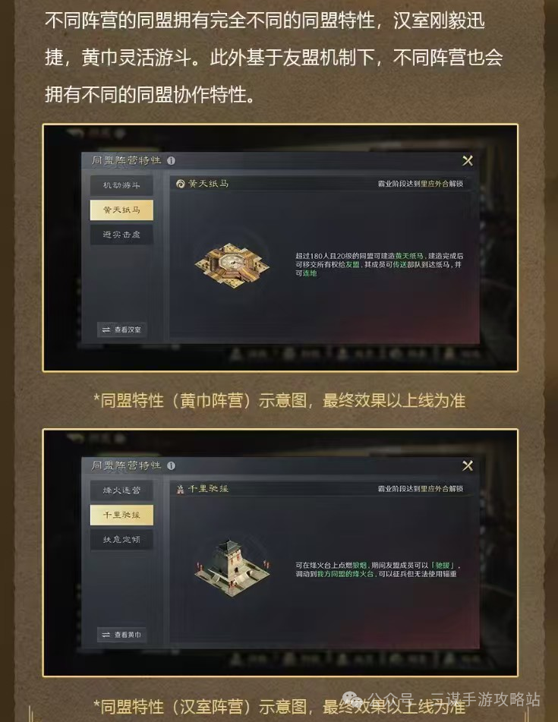Click the swap arrows icon on 查看汉室
Screen dimensions: 558x722
coord(106,329)
